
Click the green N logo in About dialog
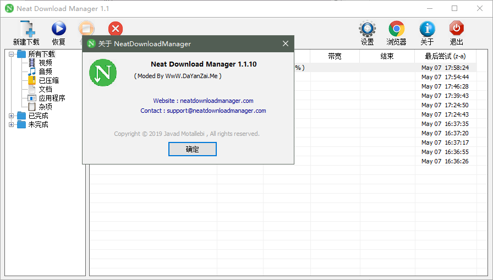[x=103, y=73]
